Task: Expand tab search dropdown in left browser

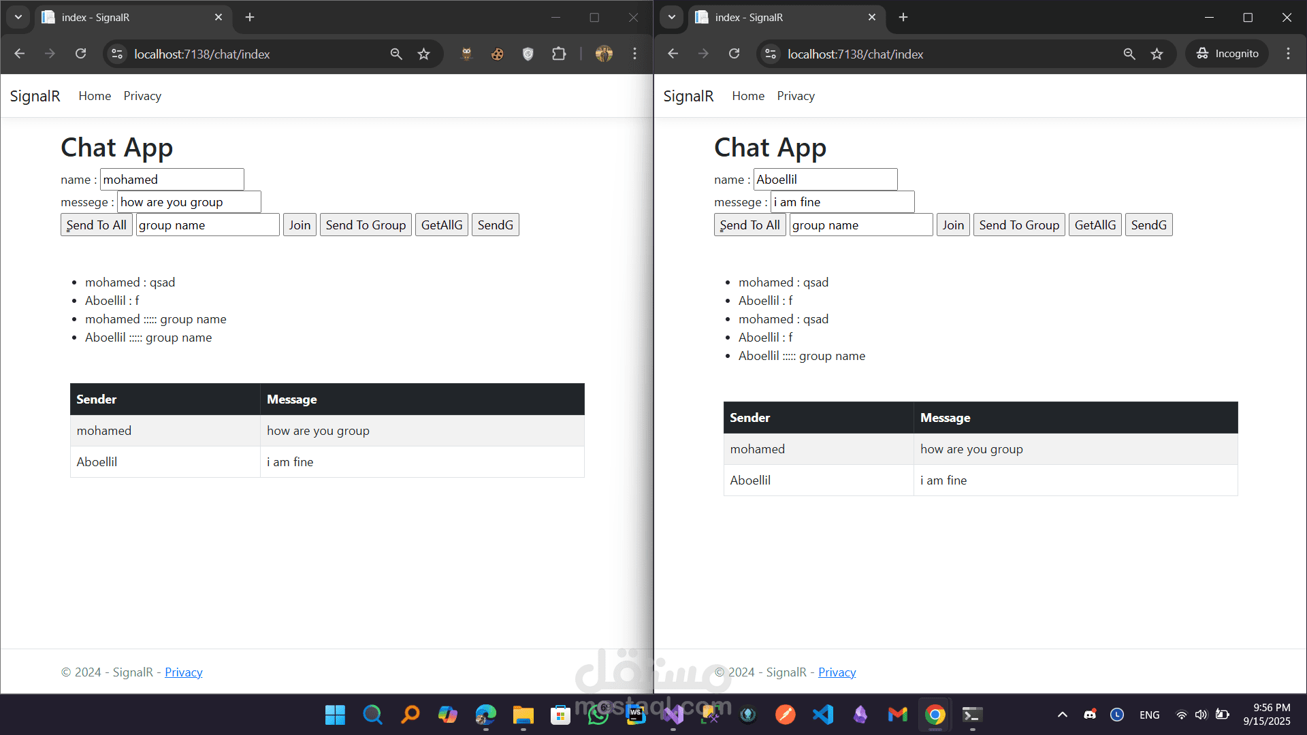Action: pyautogui.click(x=18, y=17)
